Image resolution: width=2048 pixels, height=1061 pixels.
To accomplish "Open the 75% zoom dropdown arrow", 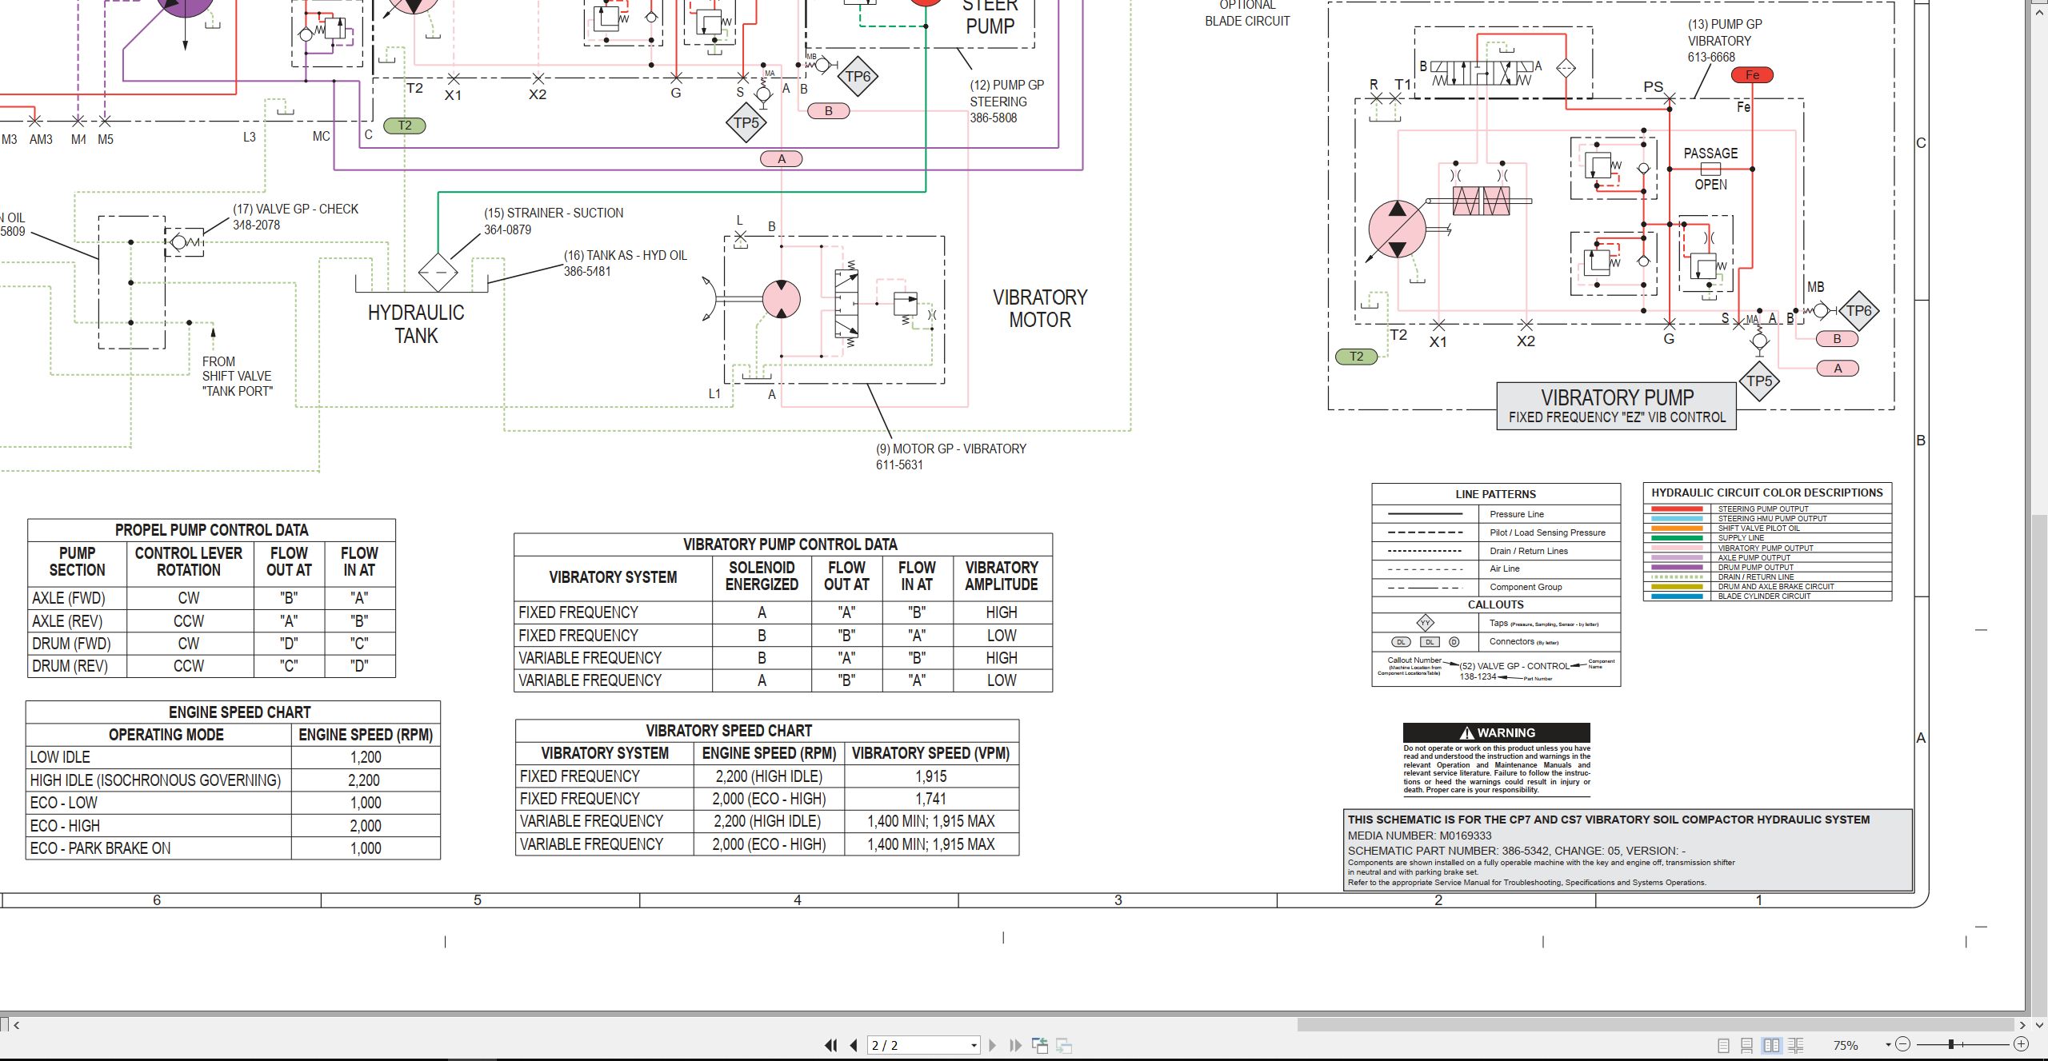I will pos(1888,1045).
